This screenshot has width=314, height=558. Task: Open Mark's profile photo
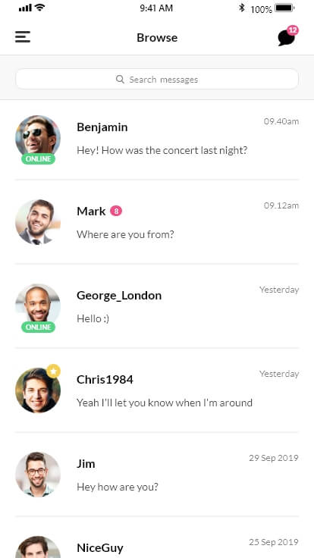pyautogui.click(x=38, y=222)
